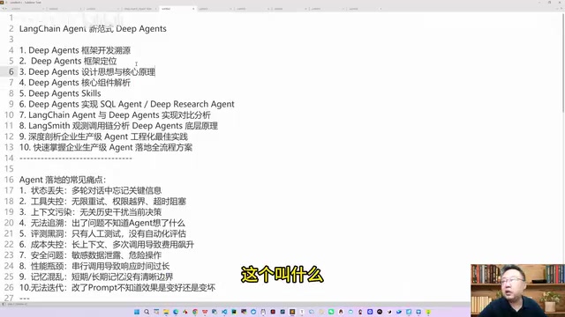Viewport: 565px width, 317px height.
Task: Open Visual Studio Code from the taskbar
Action: [224, 312]
